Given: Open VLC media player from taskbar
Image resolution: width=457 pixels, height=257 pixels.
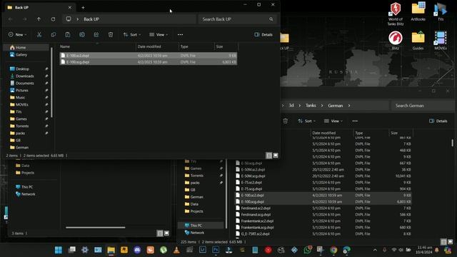Looking at the screenshot, I should pos(176,250).
